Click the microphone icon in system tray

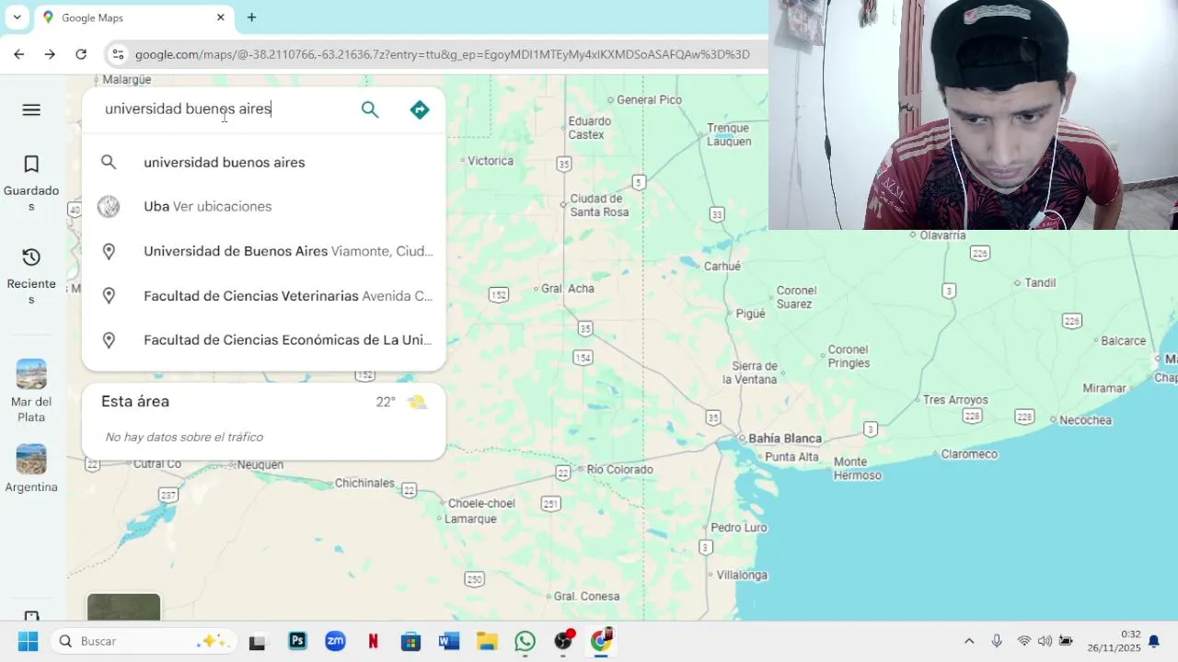coord(997,641)
